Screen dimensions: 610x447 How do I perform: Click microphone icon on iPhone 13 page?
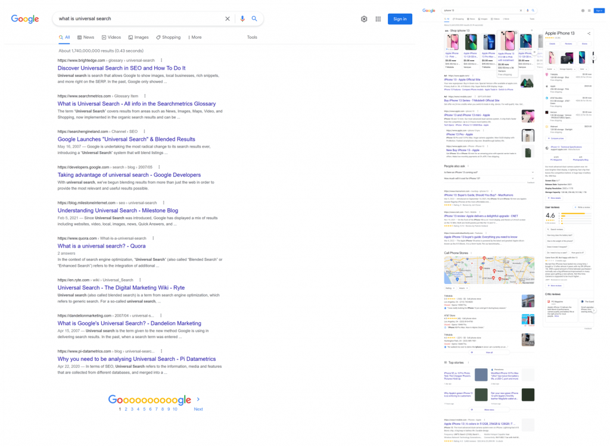pos(528,11)
